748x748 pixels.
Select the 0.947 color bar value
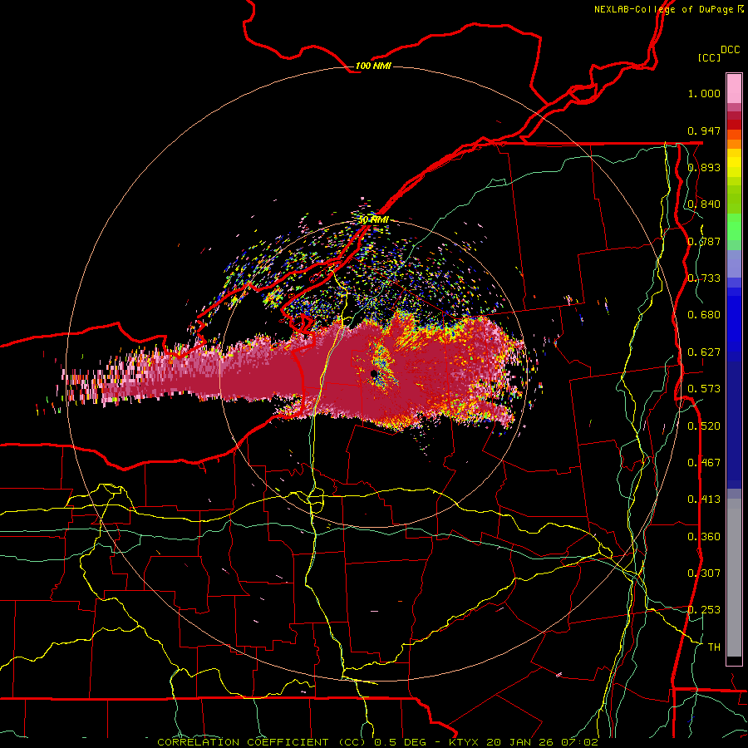tap(704, 130)
